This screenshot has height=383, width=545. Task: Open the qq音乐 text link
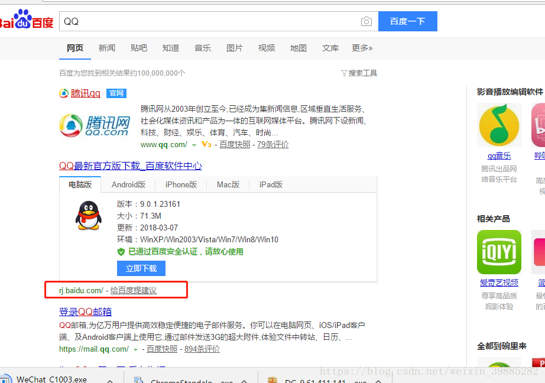499,155
